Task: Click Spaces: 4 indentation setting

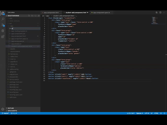Action: (x=140, y=113)
